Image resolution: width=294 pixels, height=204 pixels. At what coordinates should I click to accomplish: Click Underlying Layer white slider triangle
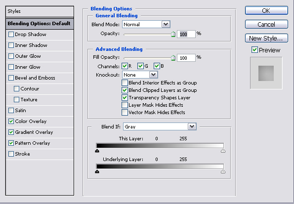pyautogui.click(x=223, y=171)
